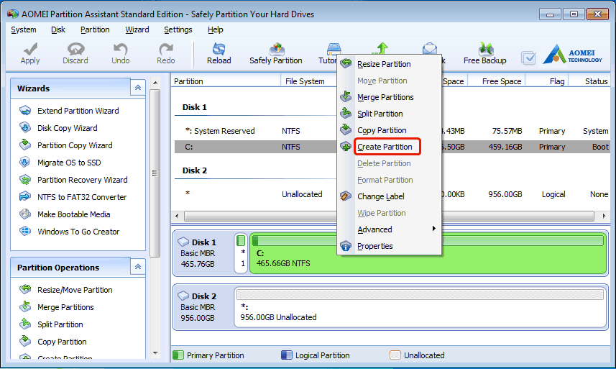Launch the Extend Partition Wizard
The height and width of the screenshot is (369, 616).
tap(78, 111)
